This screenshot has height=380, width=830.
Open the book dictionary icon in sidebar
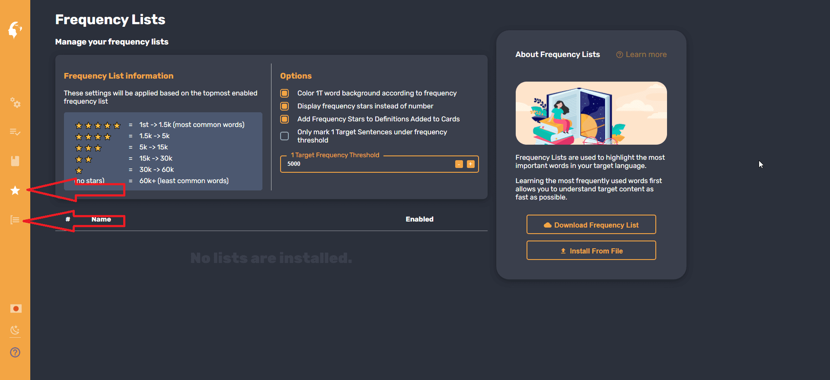(15, 161)
